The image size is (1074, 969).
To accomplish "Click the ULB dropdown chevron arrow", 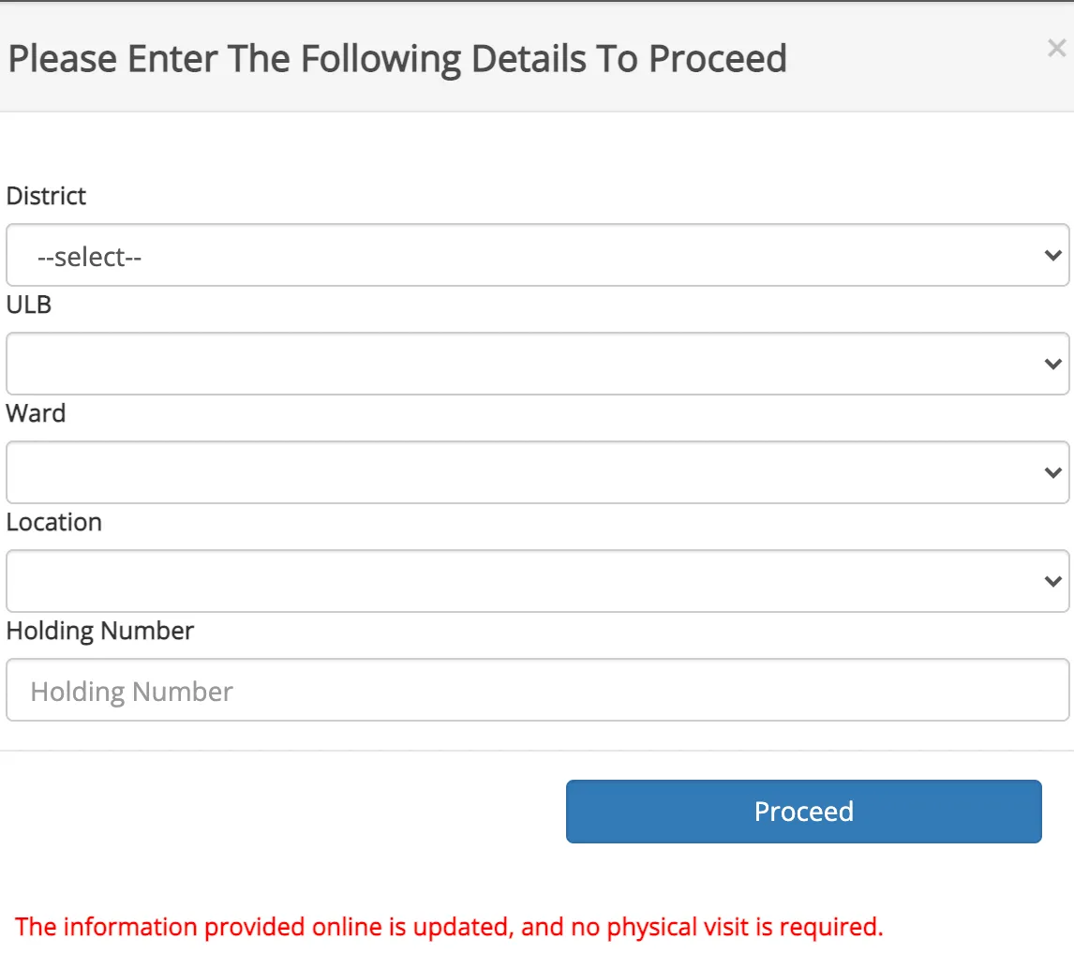I will click(x=1053, y=364).
